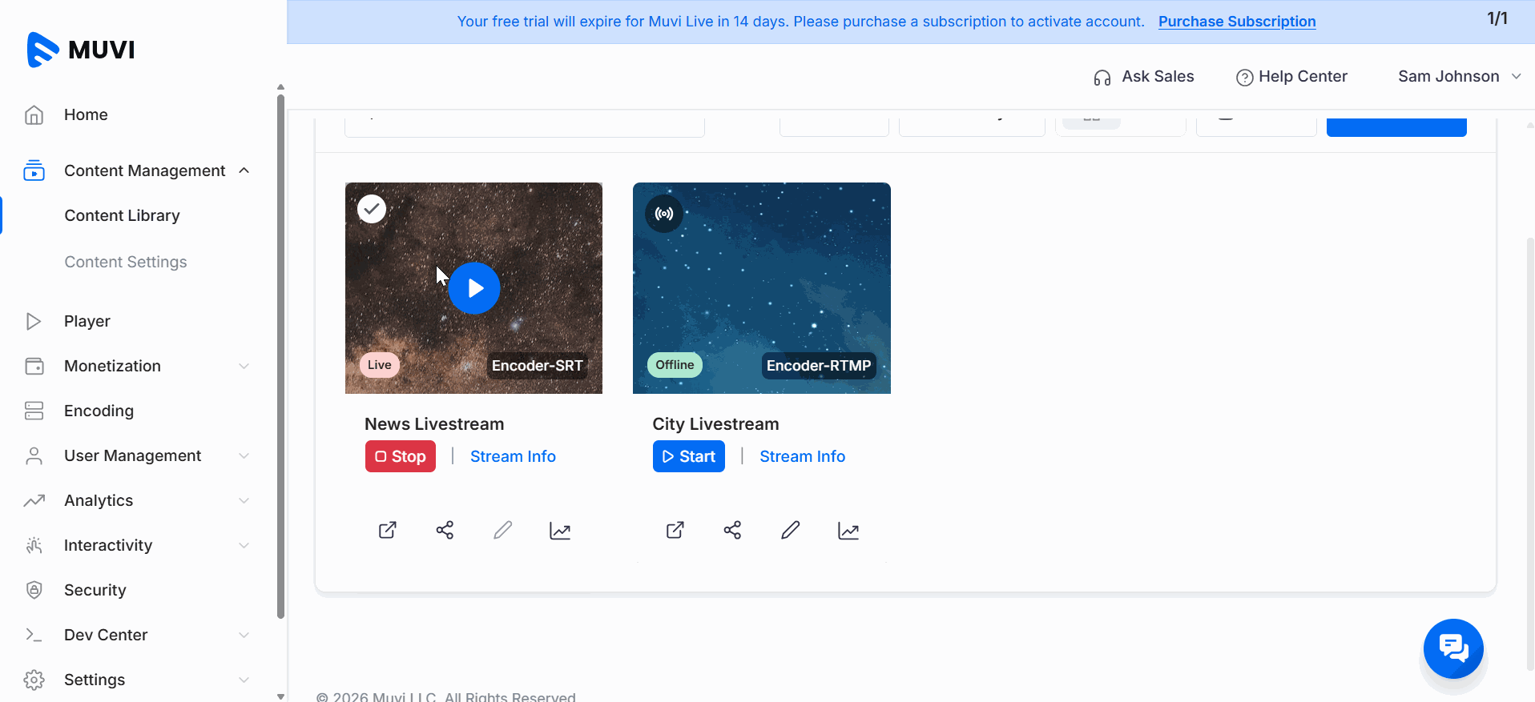Click open-external icon under City Livestream
This screenshot has height=702, width=1535.
pos(675,530)
